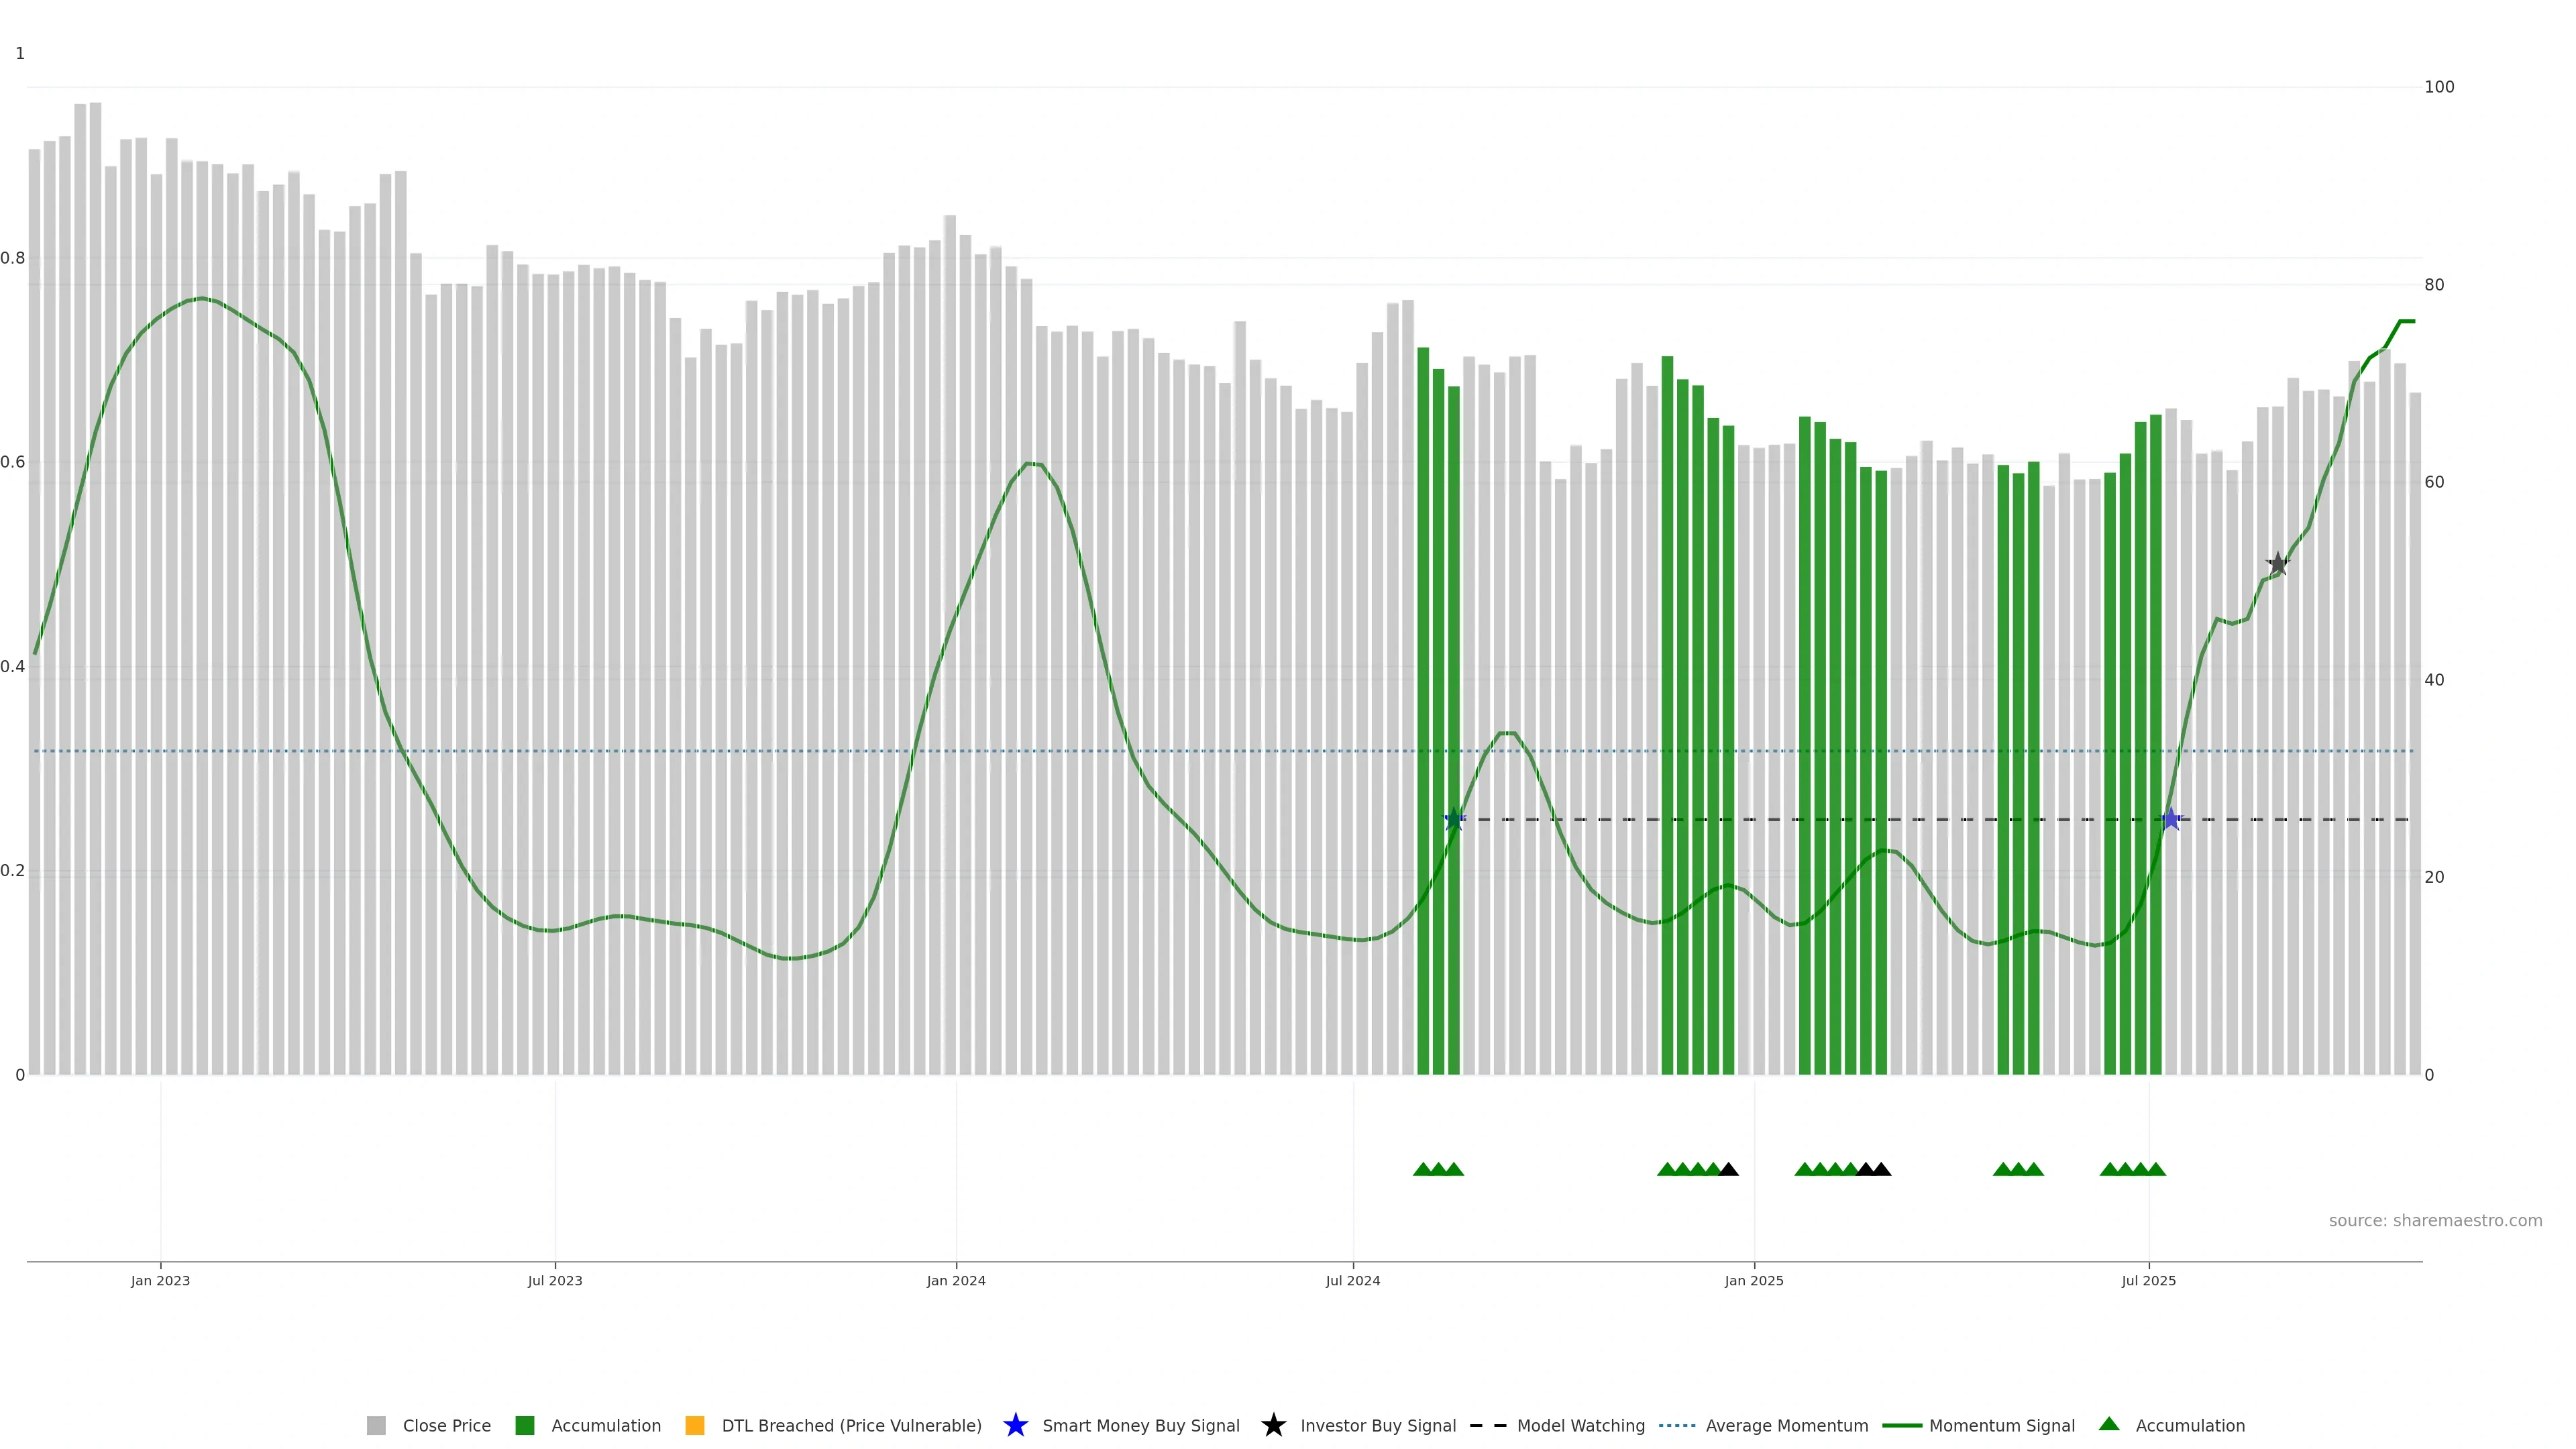
Task: Click the Jul 2024 axis label
Action: [1353, 1280]
